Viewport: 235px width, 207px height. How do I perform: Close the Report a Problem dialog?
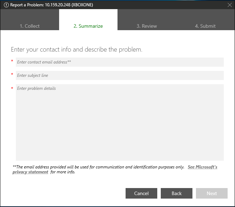230,5
